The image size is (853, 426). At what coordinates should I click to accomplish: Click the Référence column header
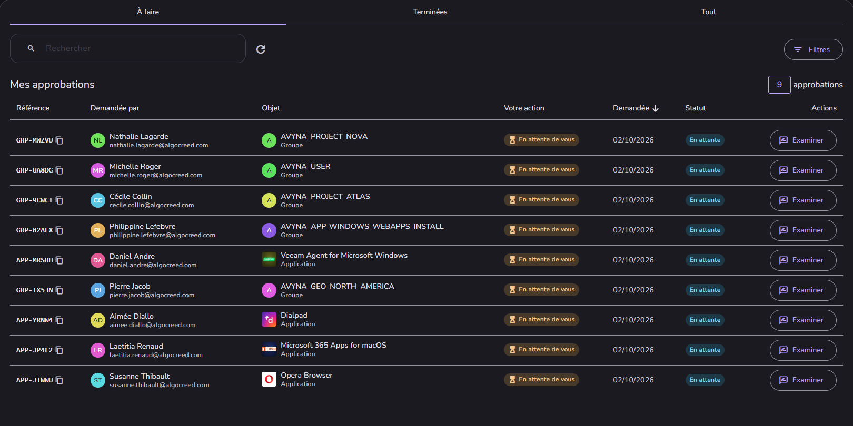33,108
